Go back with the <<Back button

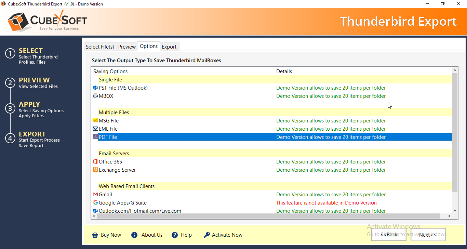[389, 235]
